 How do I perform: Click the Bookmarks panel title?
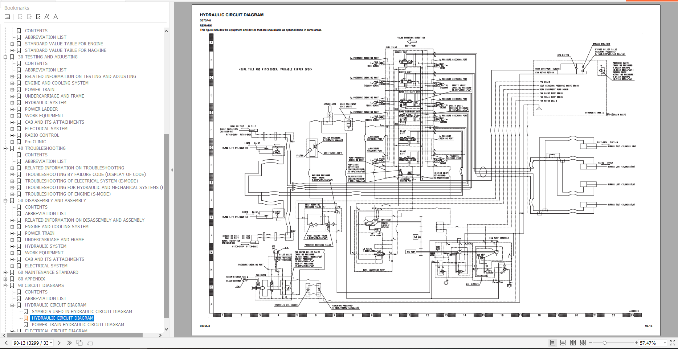pos(17,8)
